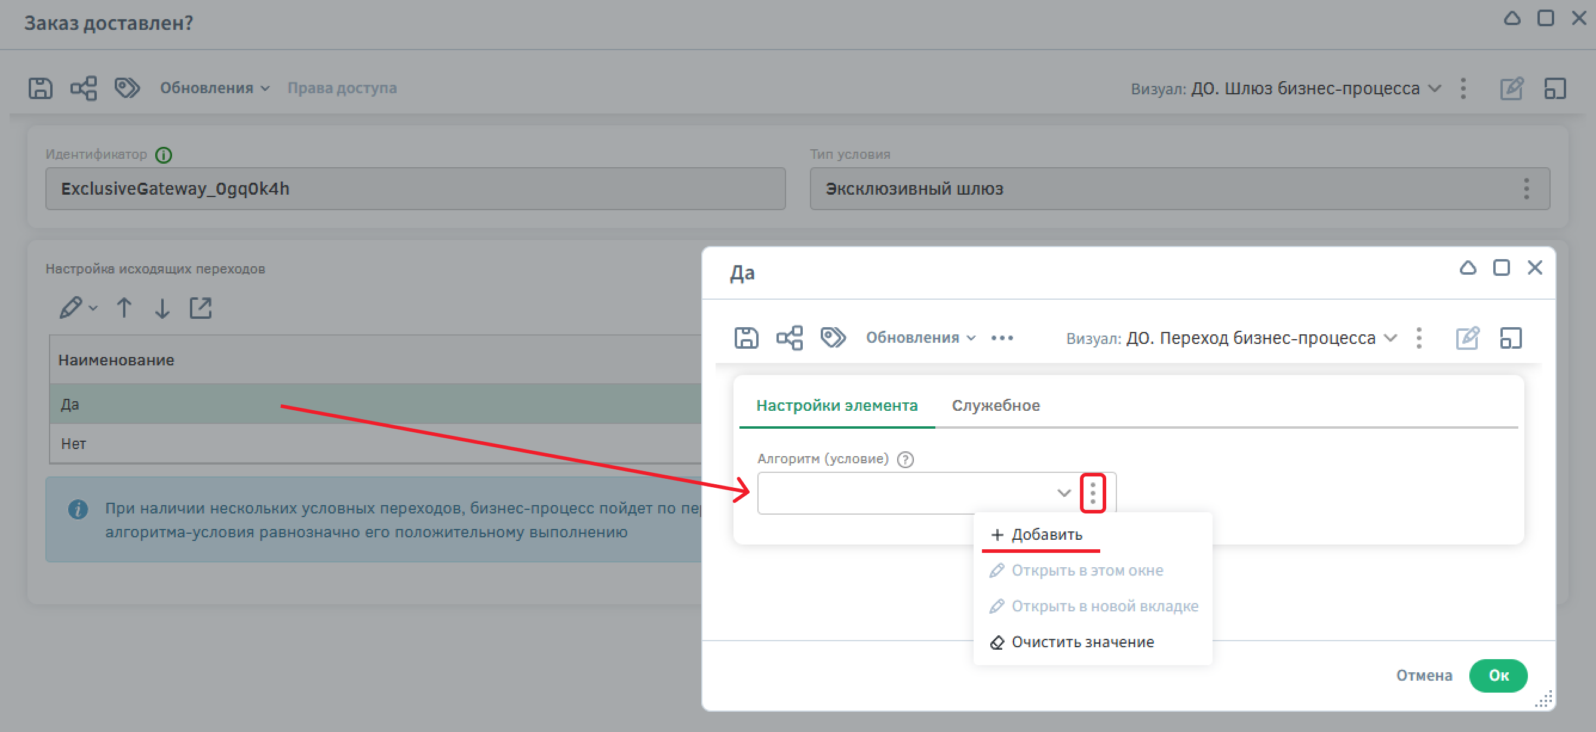This screenshot has height=732, width=1596.
Task: Click the hierarchy structure icon in the Да dialog
Action: (x=789, y=338)
